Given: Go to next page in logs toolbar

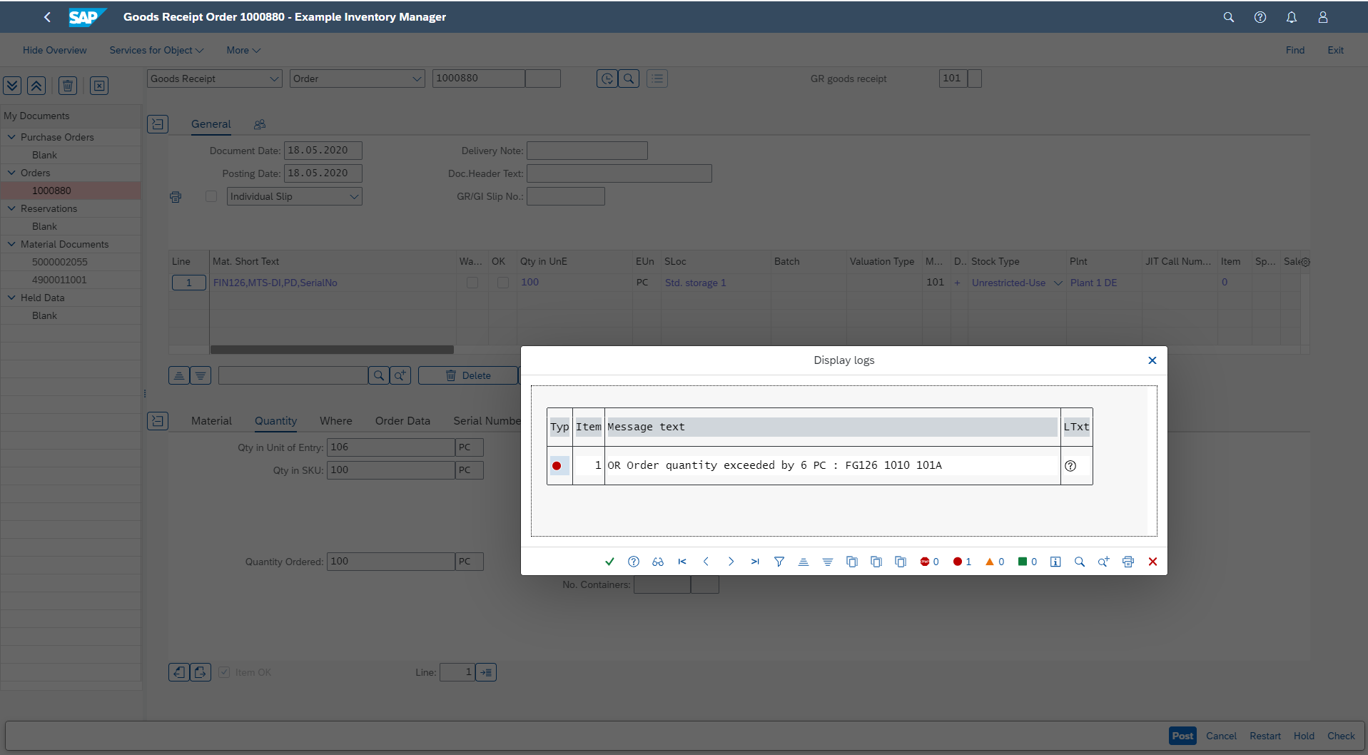Looking at the screenshot, I should (731, 562).
